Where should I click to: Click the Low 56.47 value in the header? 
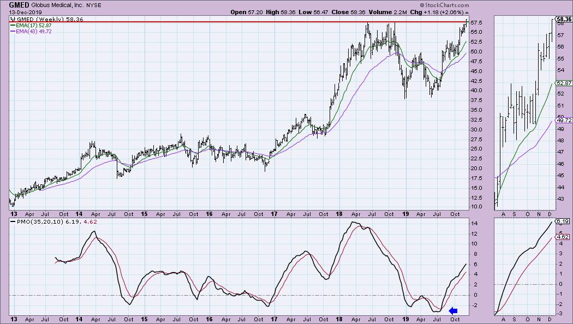313,12
